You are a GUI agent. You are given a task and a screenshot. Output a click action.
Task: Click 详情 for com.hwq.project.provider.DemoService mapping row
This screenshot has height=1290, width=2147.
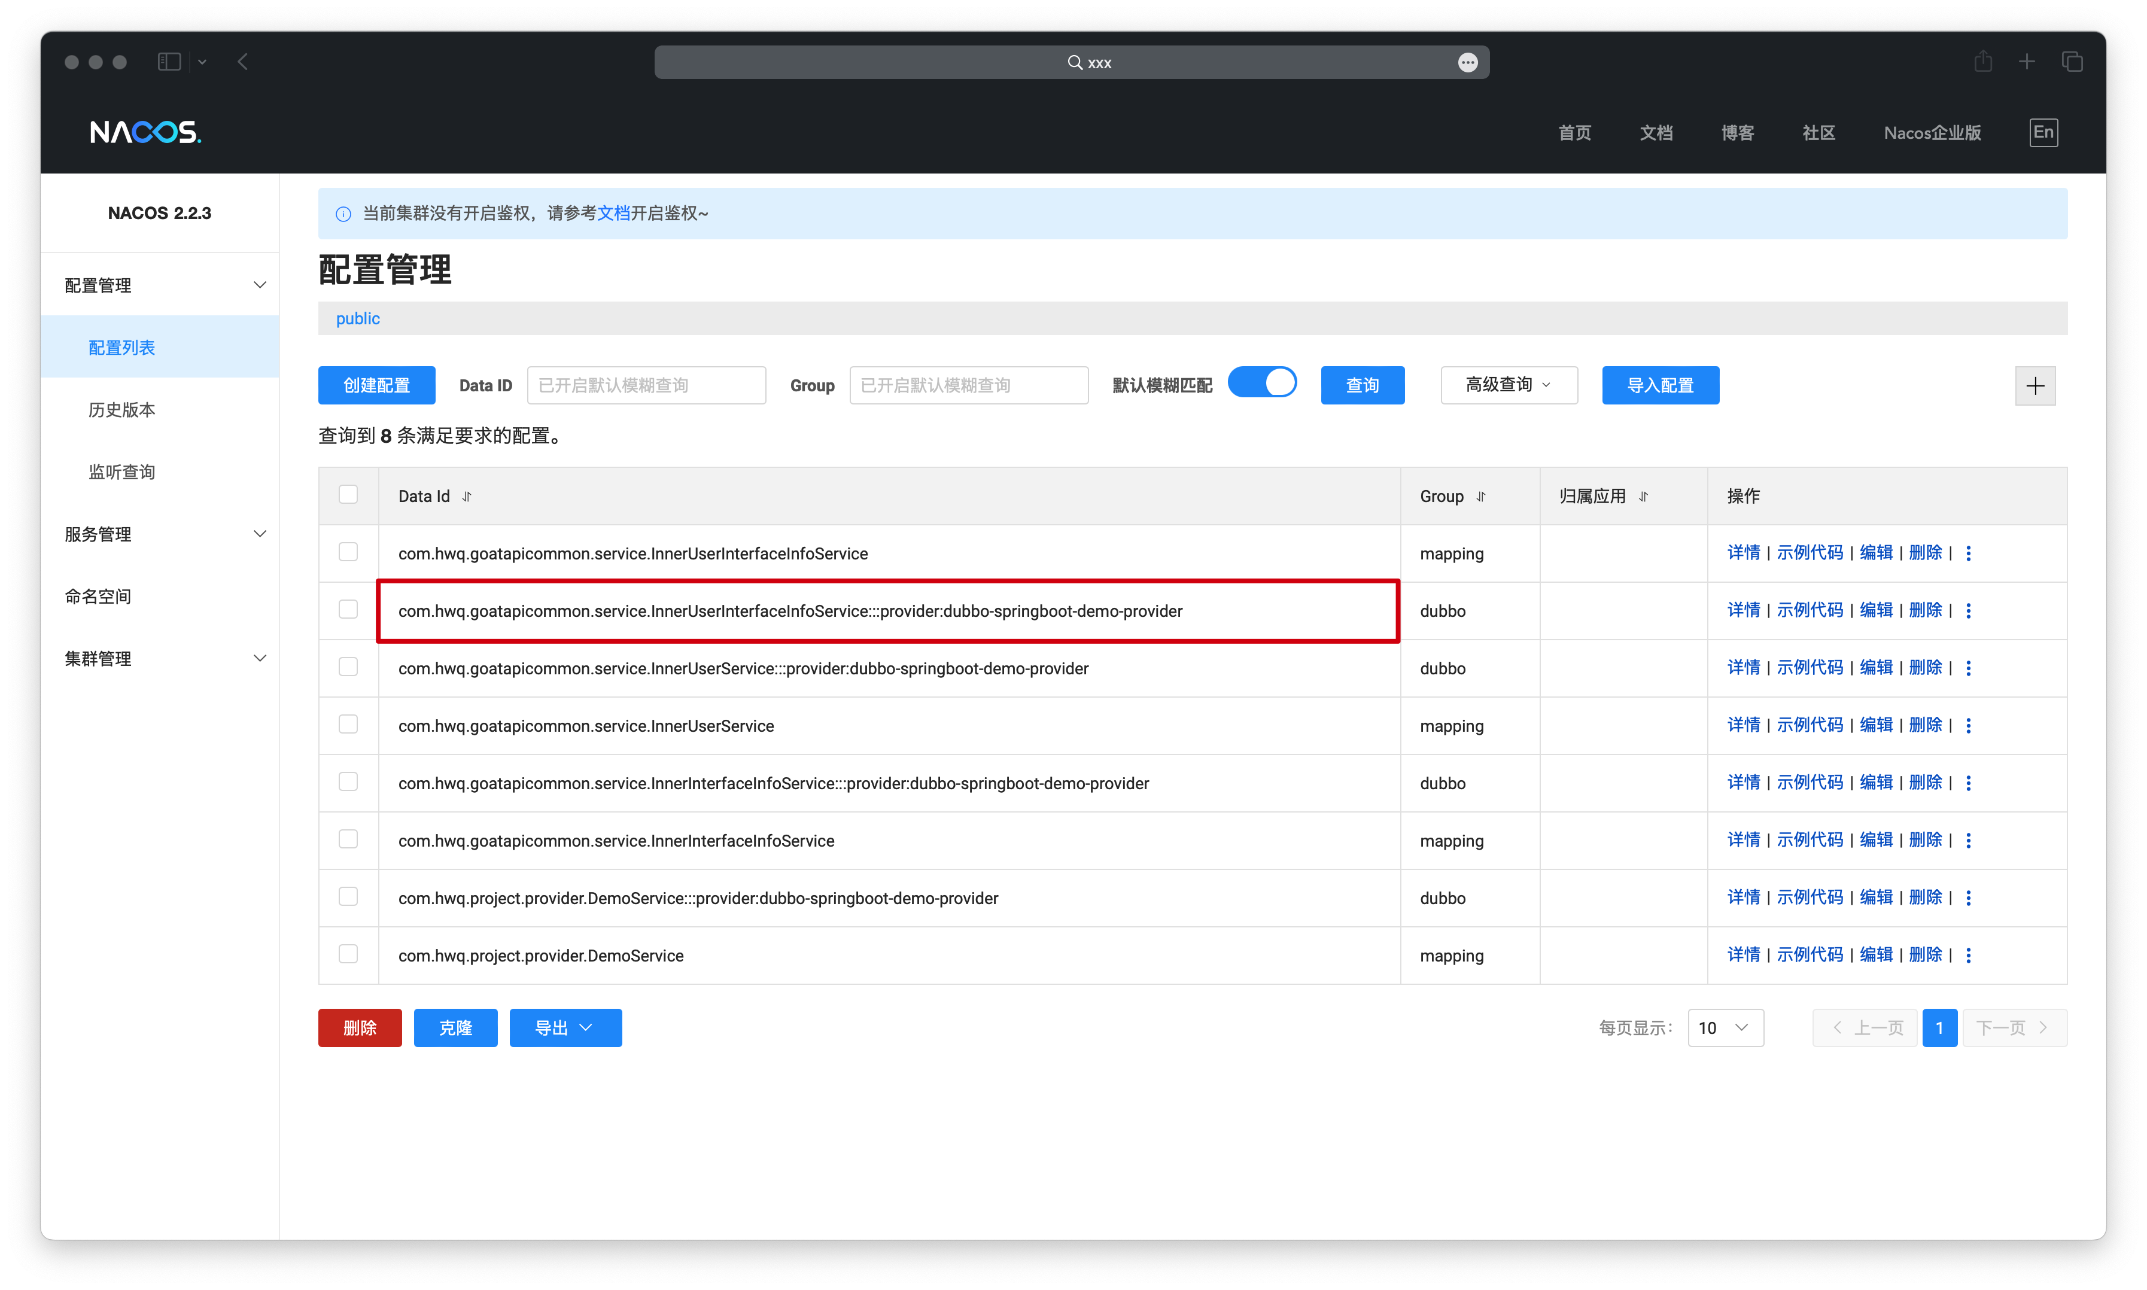coord(1743,954)
